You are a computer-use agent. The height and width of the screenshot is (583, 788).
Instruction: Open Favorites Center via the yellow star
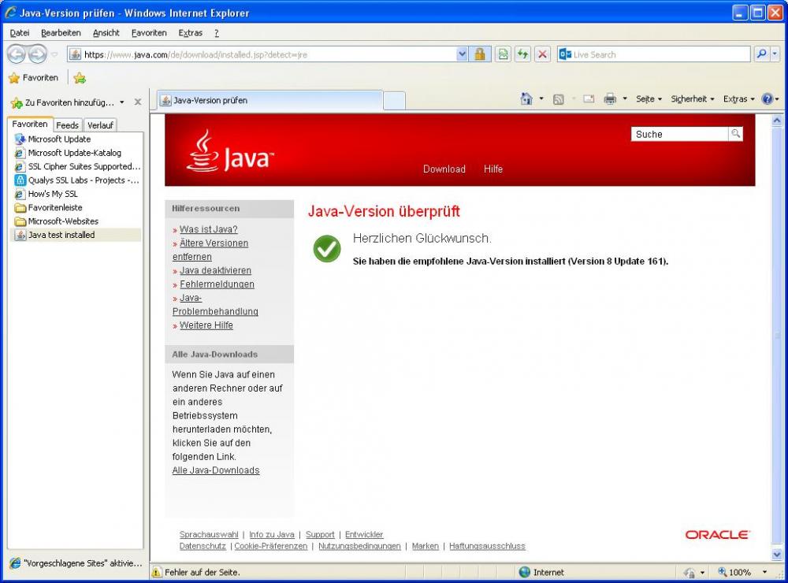(x=15, y=78)
